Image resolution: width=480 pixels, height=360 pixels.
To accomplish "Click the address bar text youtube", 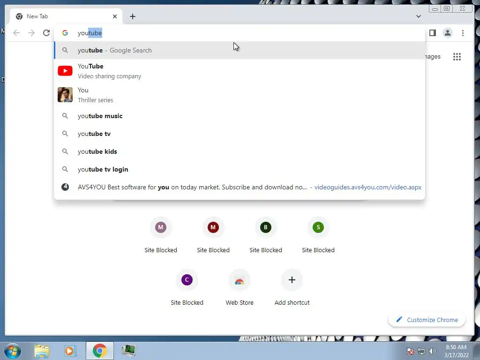I will click(x=90, y=33).
